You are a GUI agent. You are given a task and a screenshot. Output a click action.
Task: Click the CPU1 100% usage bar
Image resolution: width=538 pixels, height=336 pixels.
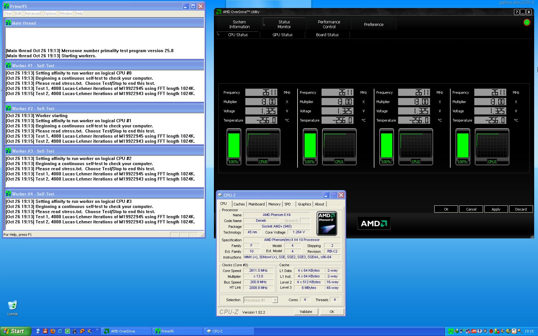coord(310,147)
